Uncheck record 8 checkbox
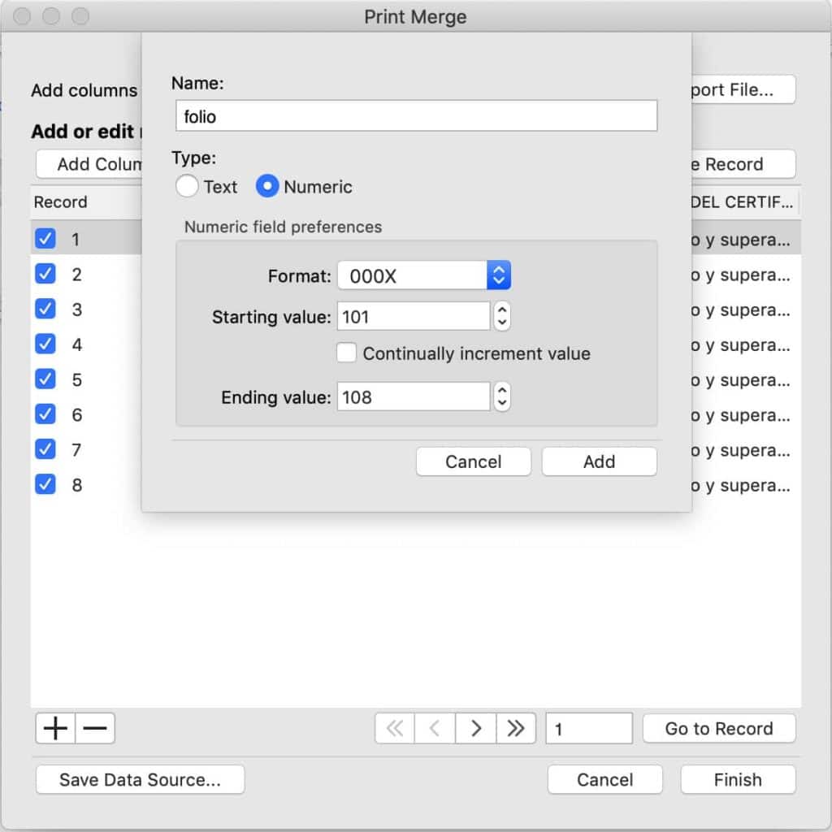Image resolution: width=832 pixels, height=832 pixels. coord(45,485)
